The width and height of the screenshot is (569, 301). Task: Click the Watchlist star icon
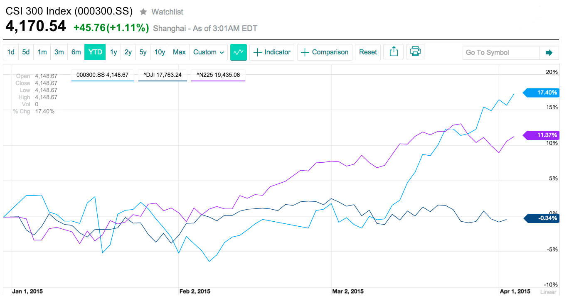coord(143,12)
